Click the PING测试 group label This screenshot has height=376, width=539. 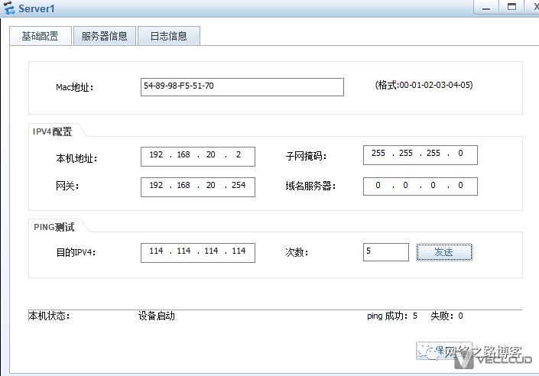point(54,227)
